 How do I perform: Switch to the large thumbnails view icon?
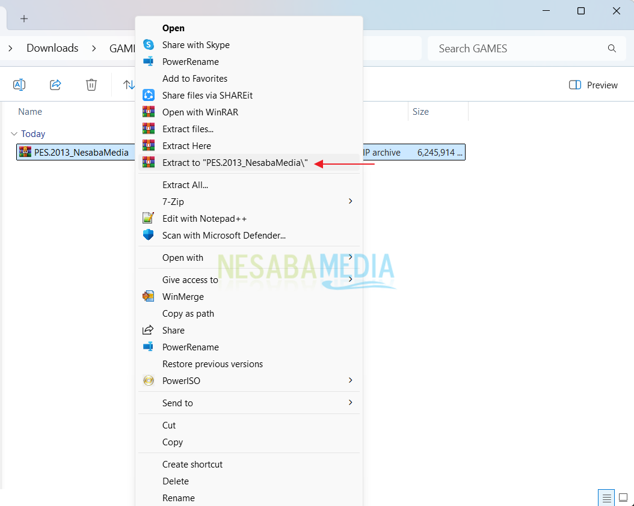(624, 498)
